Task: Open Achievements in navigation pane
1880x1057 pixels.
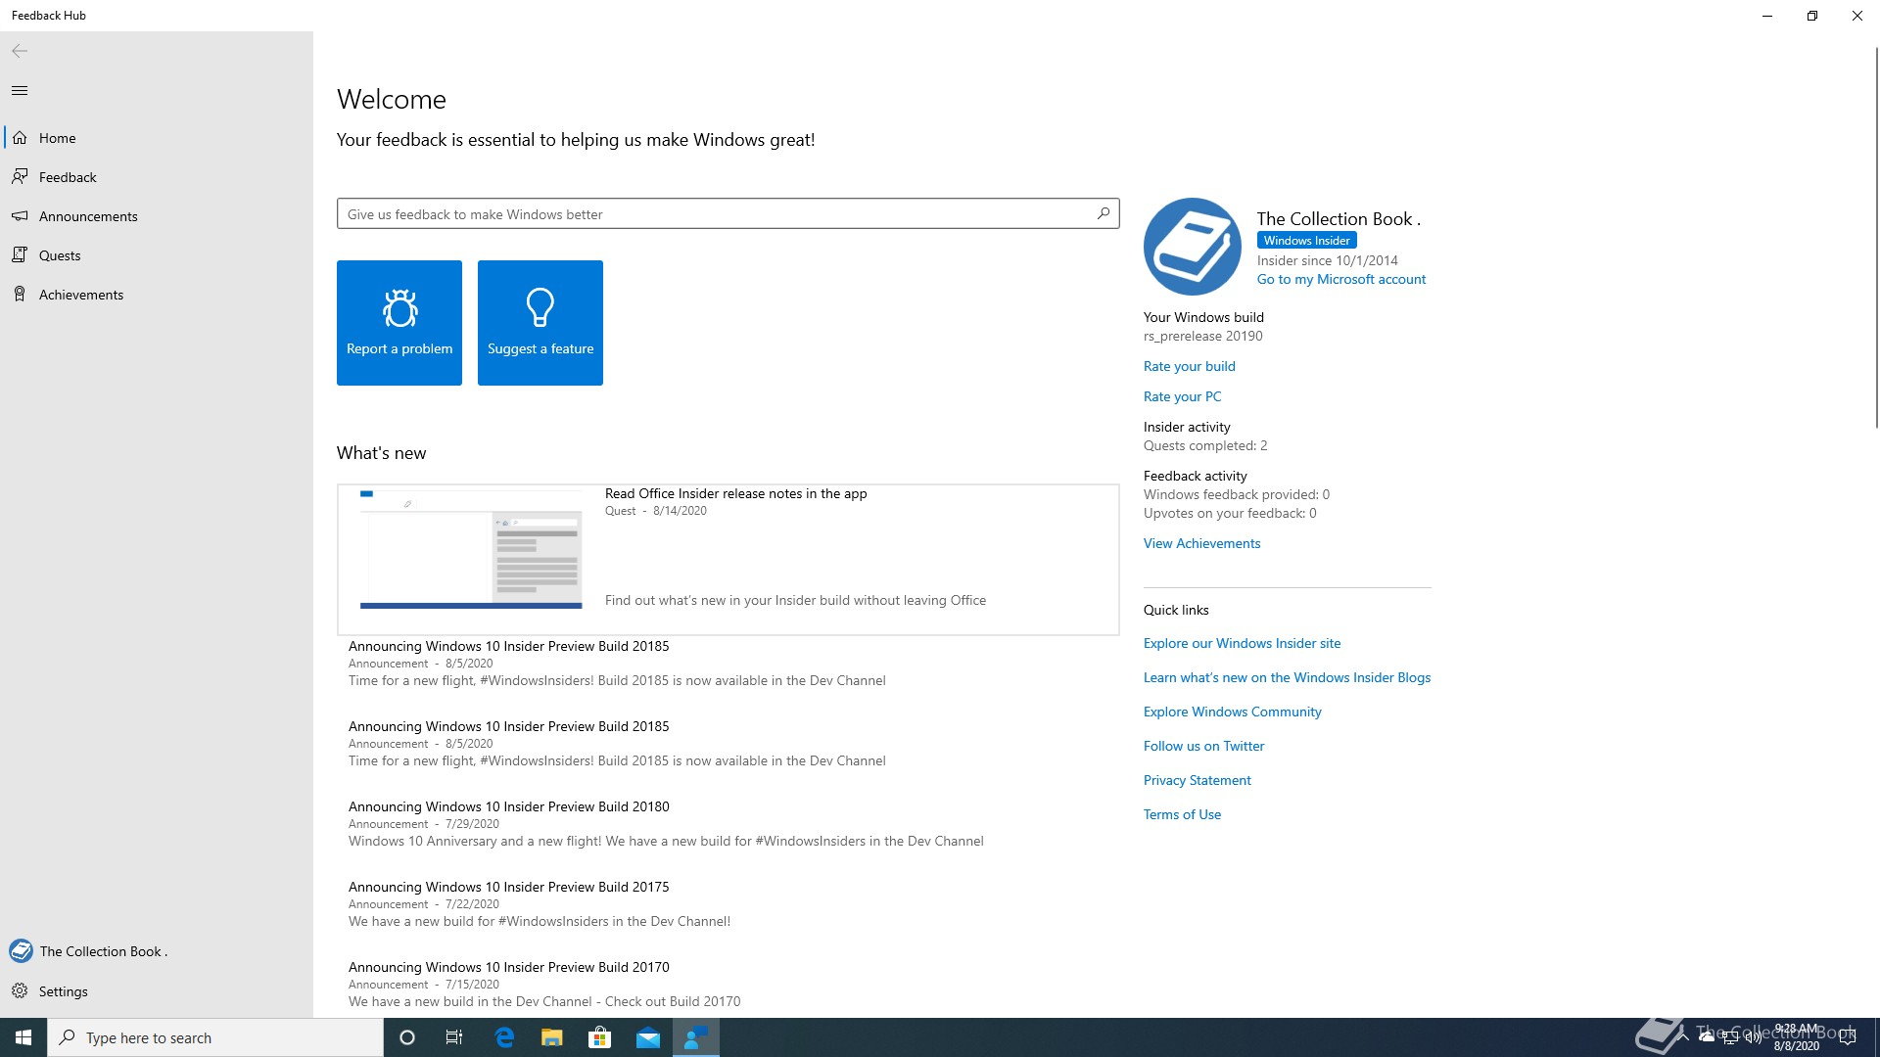Action: [157, 295]
